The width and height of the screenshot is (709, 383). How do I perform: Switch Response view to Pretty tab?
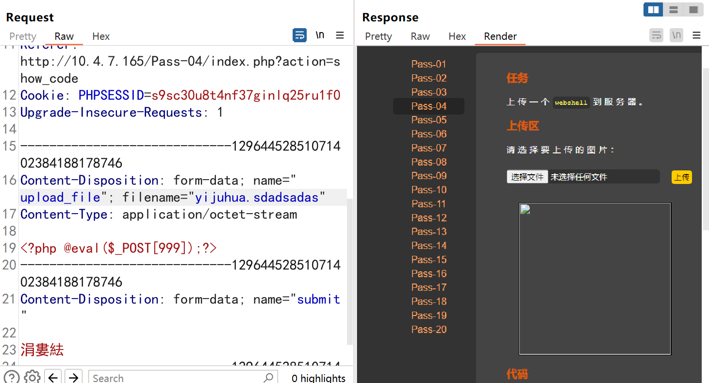click(379, 36)
